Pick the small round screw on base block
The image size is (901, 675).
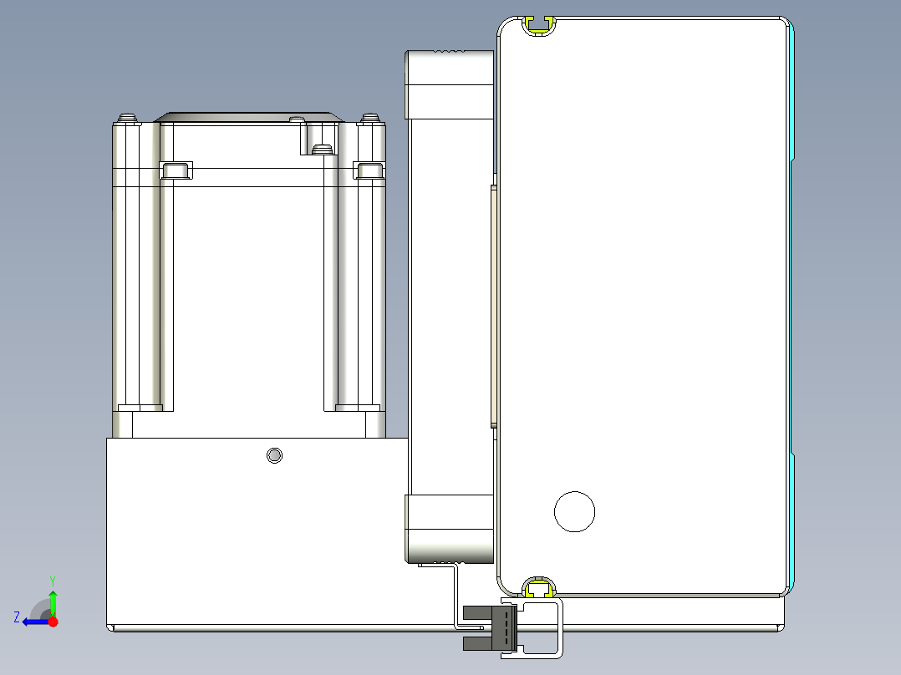(275, 455)
